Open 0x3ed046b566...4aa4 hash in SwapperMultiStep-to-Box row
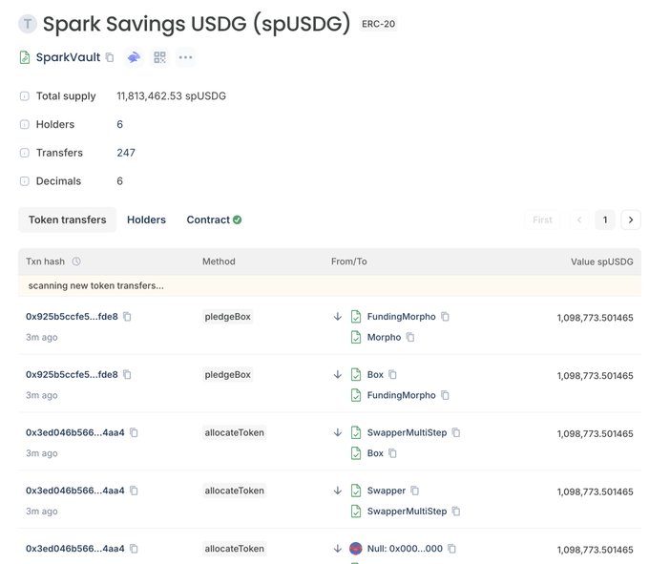 74,432
